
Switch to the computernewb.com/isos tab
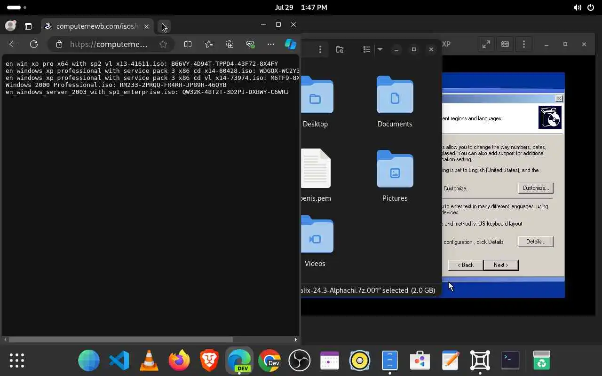[98, 26]
